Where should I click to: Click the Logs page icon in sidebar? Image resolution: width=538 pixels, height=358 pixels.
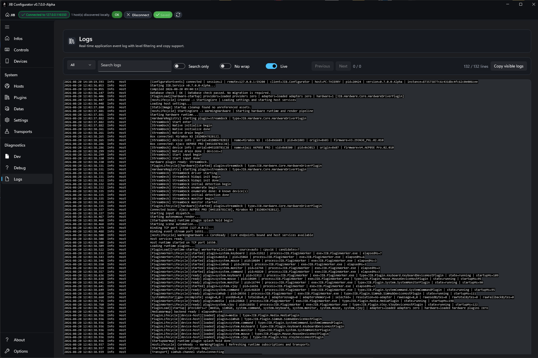pyautogui.click(x=7, y=179)
